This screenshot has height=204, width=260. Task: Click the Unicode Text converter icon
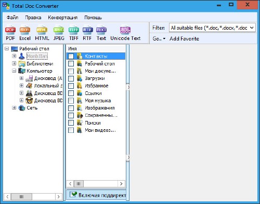point(125,33)
